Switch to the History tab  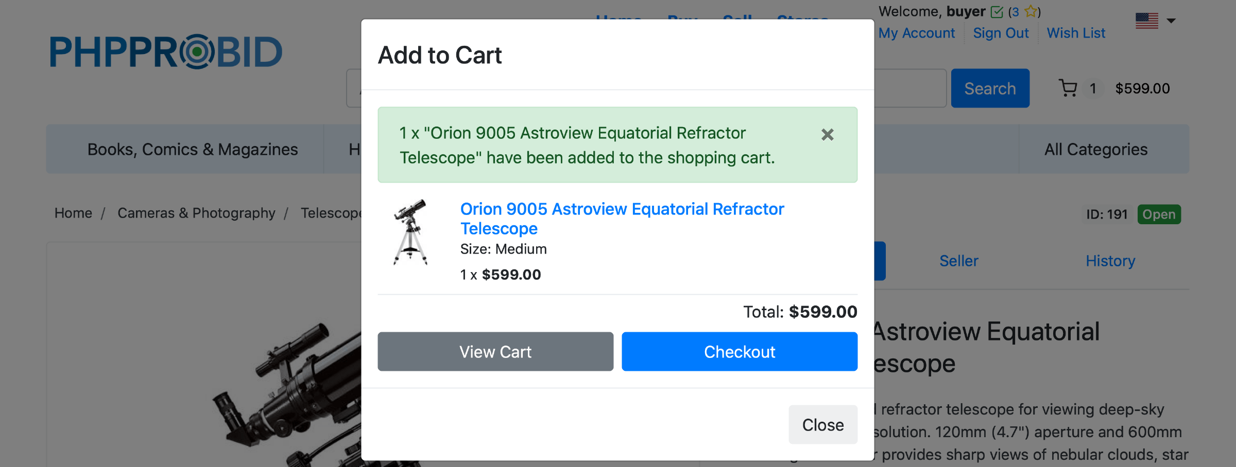pyautogui.click(x=1110, y=261)
